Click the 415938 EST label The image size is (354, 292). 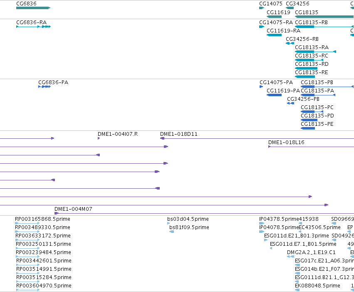click(309, 219)
